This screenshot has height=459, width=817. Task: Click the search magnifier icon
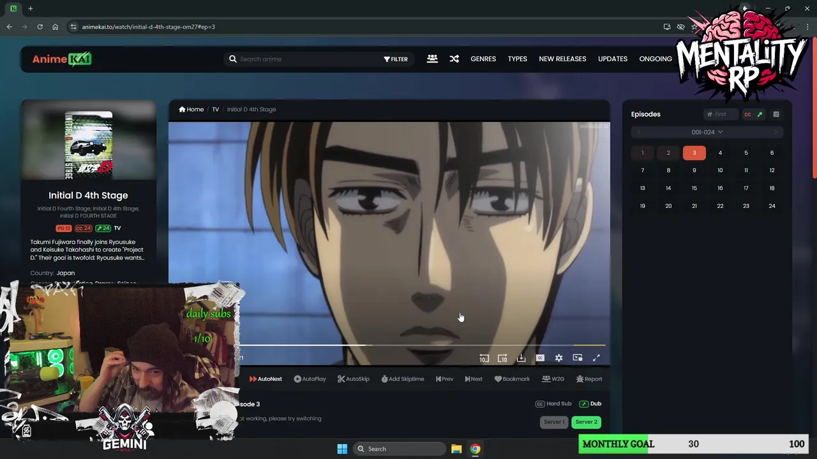click(x=233, y=59)
